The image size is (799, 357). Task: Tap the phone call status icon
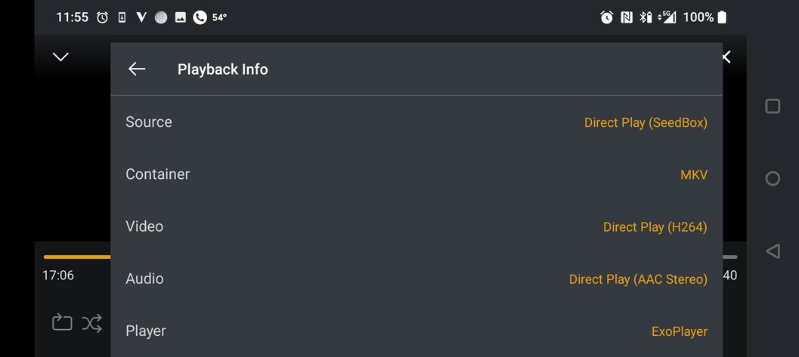tap(200, 17)
